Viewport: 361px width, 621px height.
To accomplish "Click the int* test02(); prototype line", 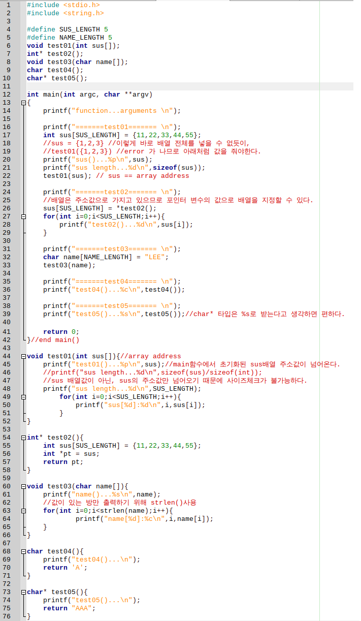I will click(55, 54).
